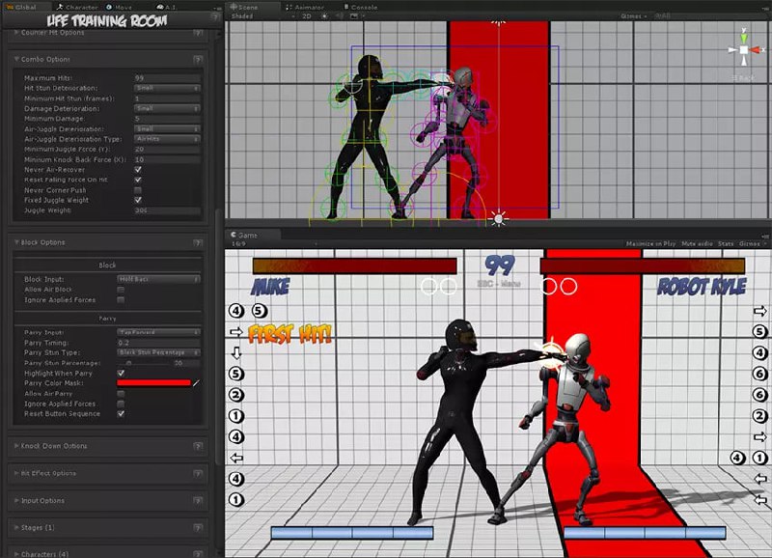Open help for Knock Down Options
The image size is (772, 558).
[x=197, y=446]
